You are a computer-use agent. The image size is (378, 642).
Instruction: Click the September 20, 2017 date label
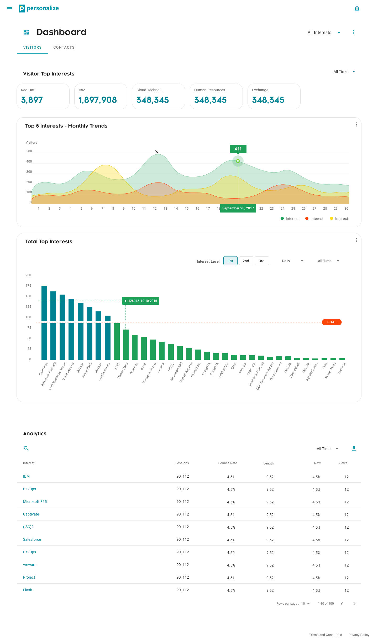click(x=238, y=208)
